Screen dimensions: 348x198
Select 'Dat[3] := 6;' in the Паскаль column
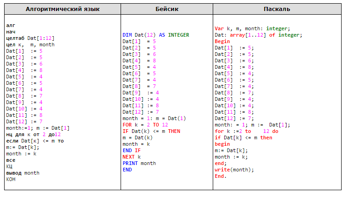tap(234, 61)
